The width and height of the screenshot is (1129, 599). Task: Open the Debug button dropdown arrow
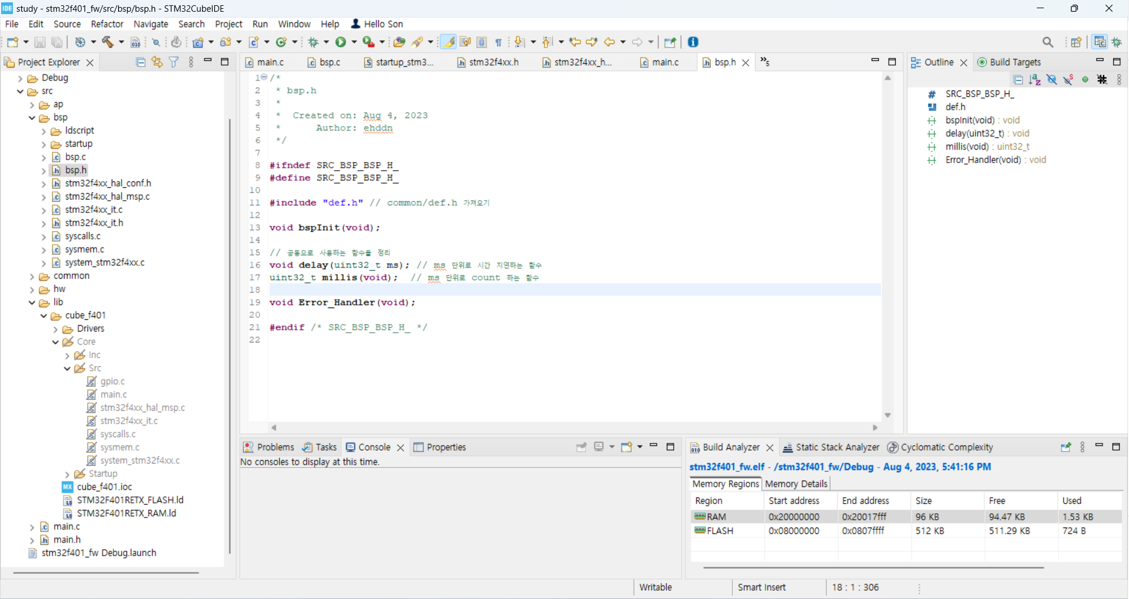coord(327,42)
